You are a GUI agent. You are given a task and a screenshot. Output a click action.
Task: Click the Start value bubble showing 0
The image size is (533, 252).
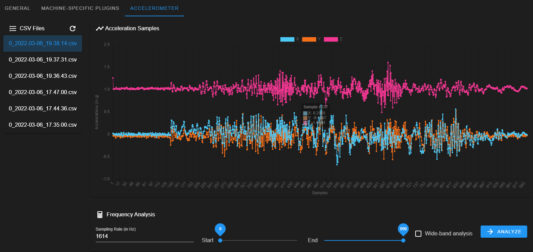click(220, 229)
